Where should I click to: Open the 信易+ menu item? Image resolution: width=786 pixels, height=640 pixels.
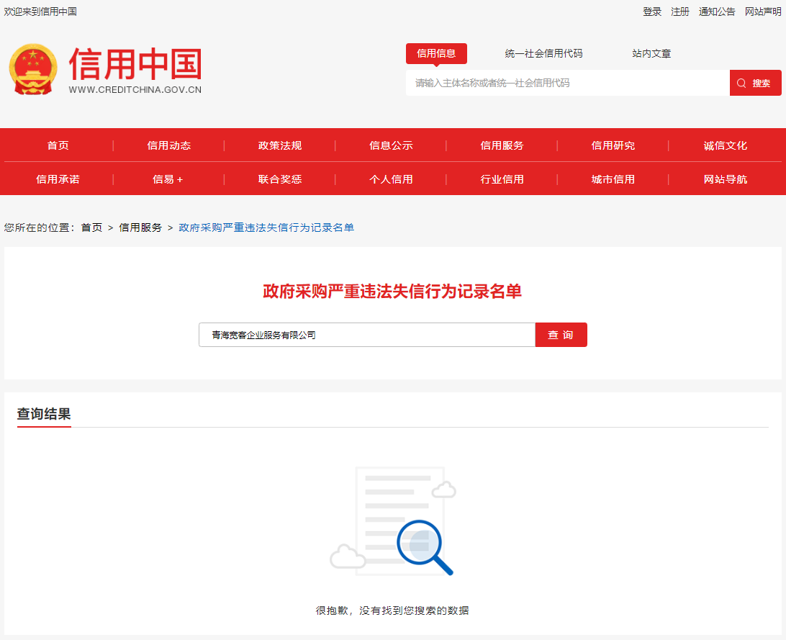[x=168, y=179]
